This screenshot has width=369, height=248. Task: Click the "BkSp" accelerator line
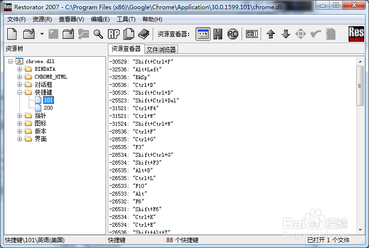point(129,77)
